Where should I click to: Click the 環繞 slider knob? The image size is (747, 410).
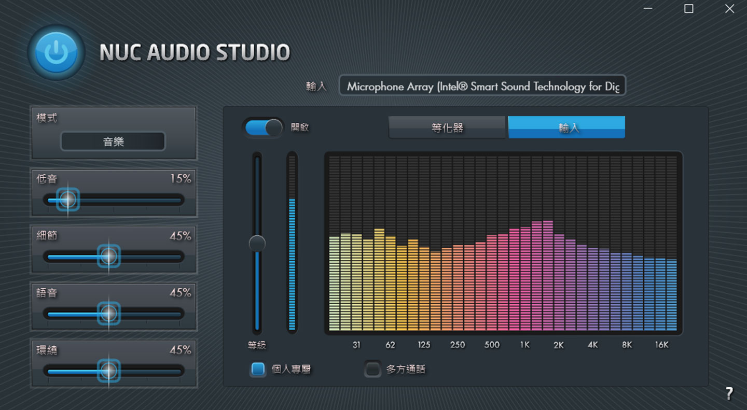pos(108,370)
